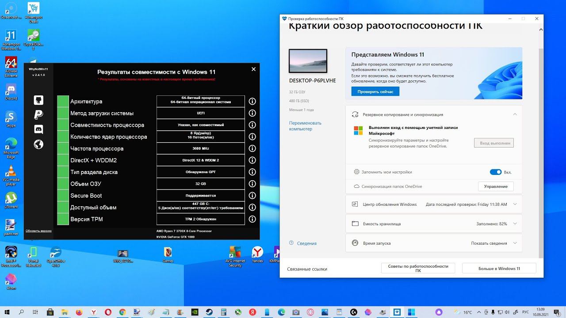Viewport: 566px width, 318px height.
Task: Switch input language via РУС indicator
Action: pos(525,312)
